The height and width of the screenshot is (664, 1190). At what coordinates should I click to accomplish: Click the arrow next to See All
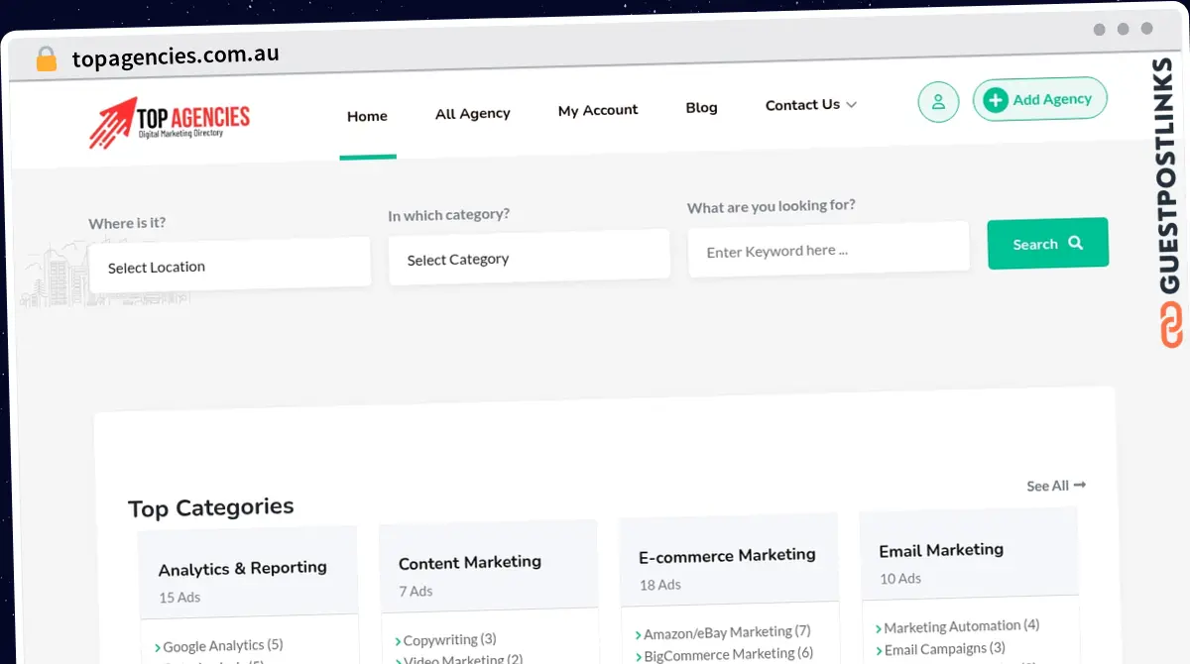tap(1080, 485)
